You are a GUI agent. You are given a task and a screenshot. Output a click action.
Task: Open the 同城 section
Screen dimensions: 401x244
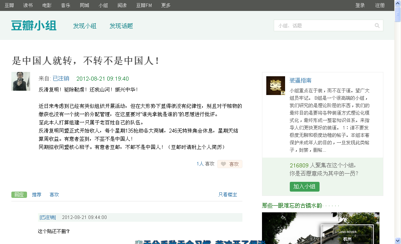84,5
